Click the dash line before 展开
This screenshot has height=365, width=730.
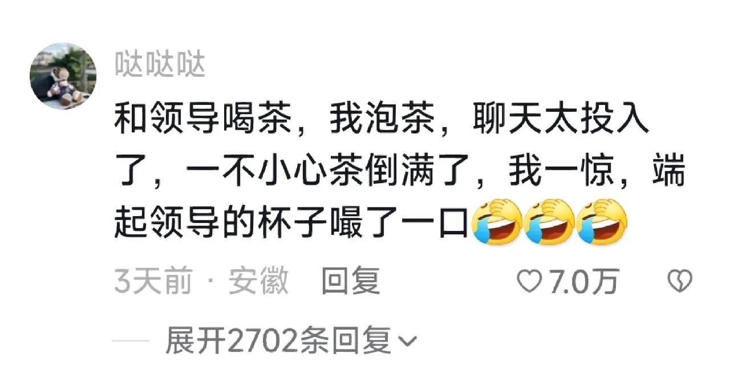pyautogui.click(x=131, y=342)
